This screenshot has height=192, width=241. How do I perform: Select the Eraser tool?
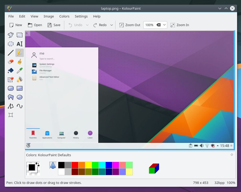[x=11, y=62]
